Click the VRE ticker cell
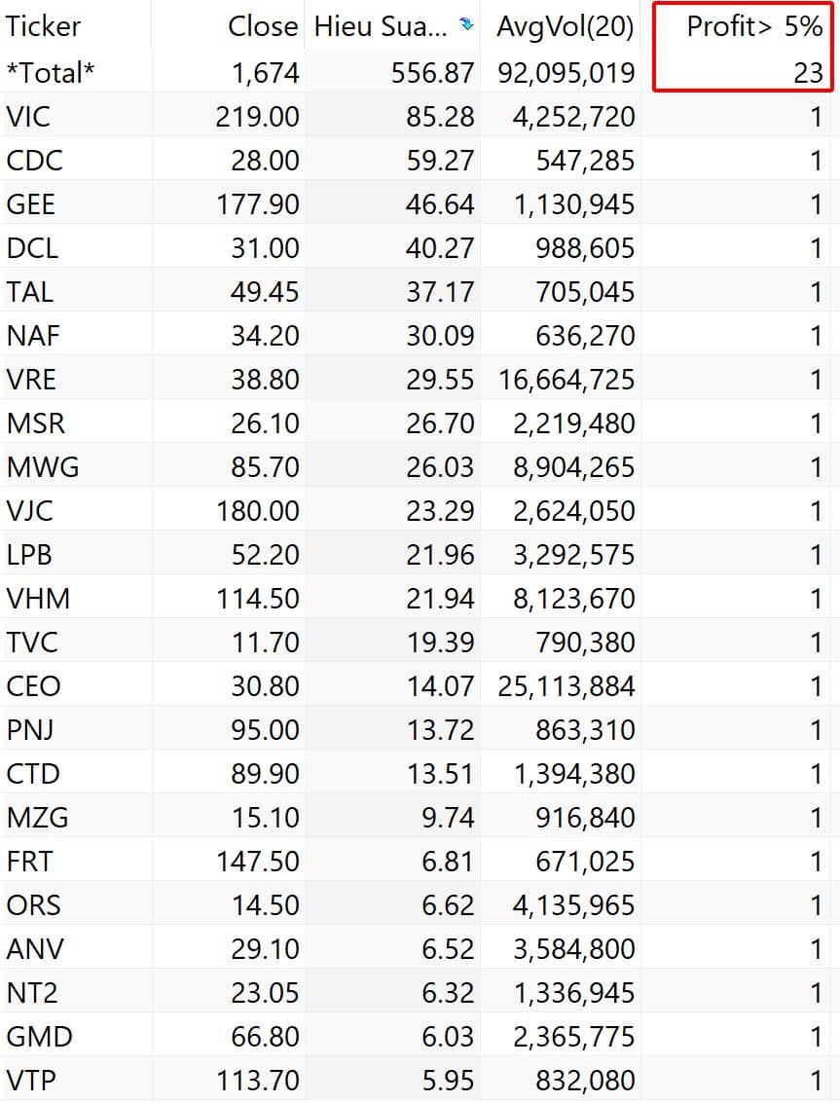Image resolution: width=840 pixels, height=1103 pixels. click(x=31, y=380)
